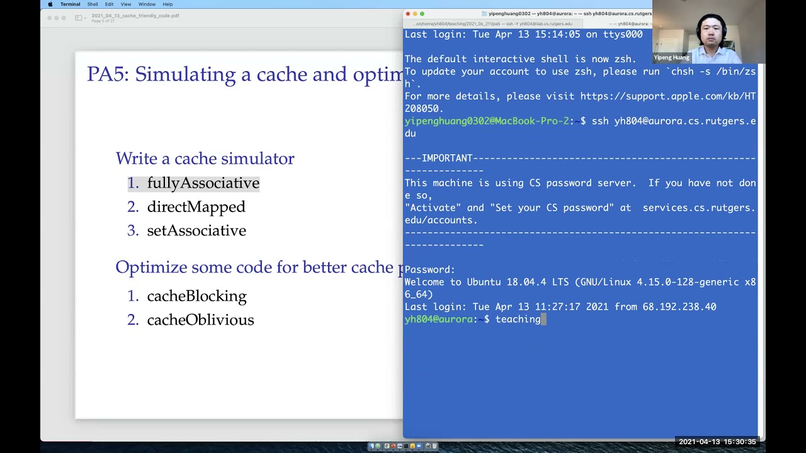This screenshot has height=453, width=806.
Task: Open the Help menu
Action: tap(167, 4)
